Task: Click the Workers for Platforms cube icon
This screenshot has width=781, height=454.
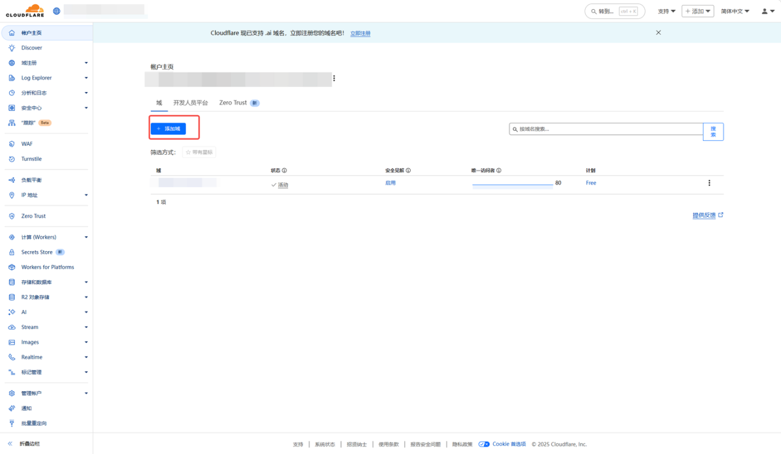Action: (x=12, y=267)
